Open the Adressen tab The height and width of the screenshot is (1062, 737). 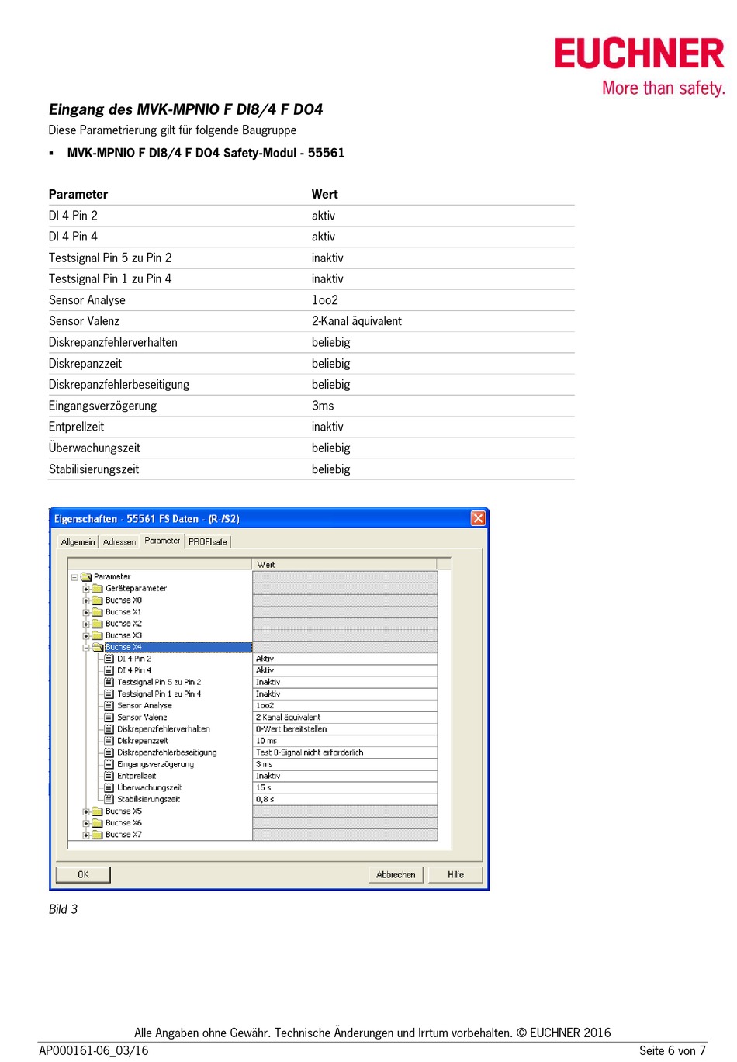(119, 541)
